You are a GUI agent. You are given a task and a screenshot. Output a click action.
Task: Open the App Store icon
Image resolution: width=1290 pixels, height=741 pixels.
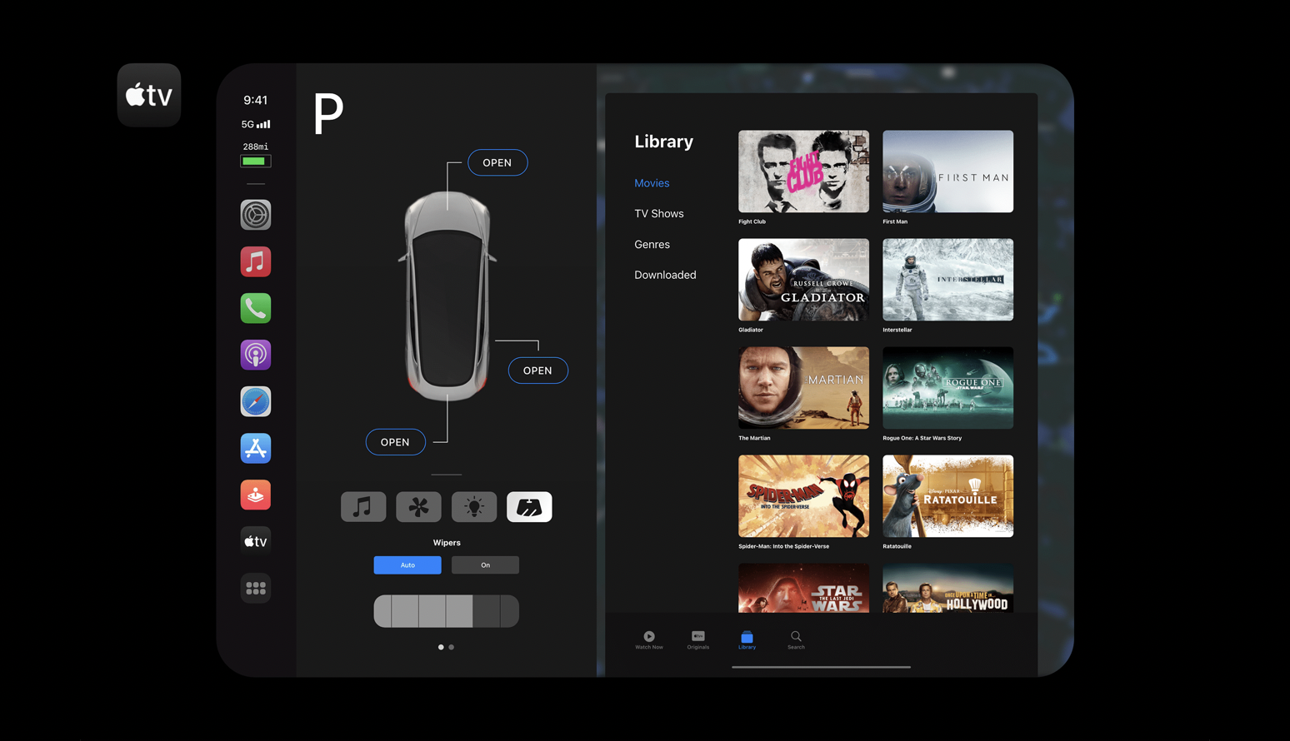click(x=256, y=448)
